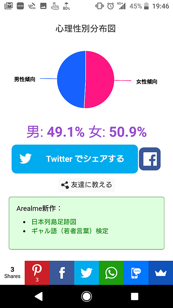Click the blue 男性傾向 pie slice
The image size is (173, 308).
tap(71, 79)
